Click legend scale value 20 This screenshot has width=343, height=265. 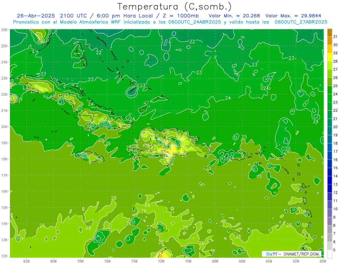point(336,127)
